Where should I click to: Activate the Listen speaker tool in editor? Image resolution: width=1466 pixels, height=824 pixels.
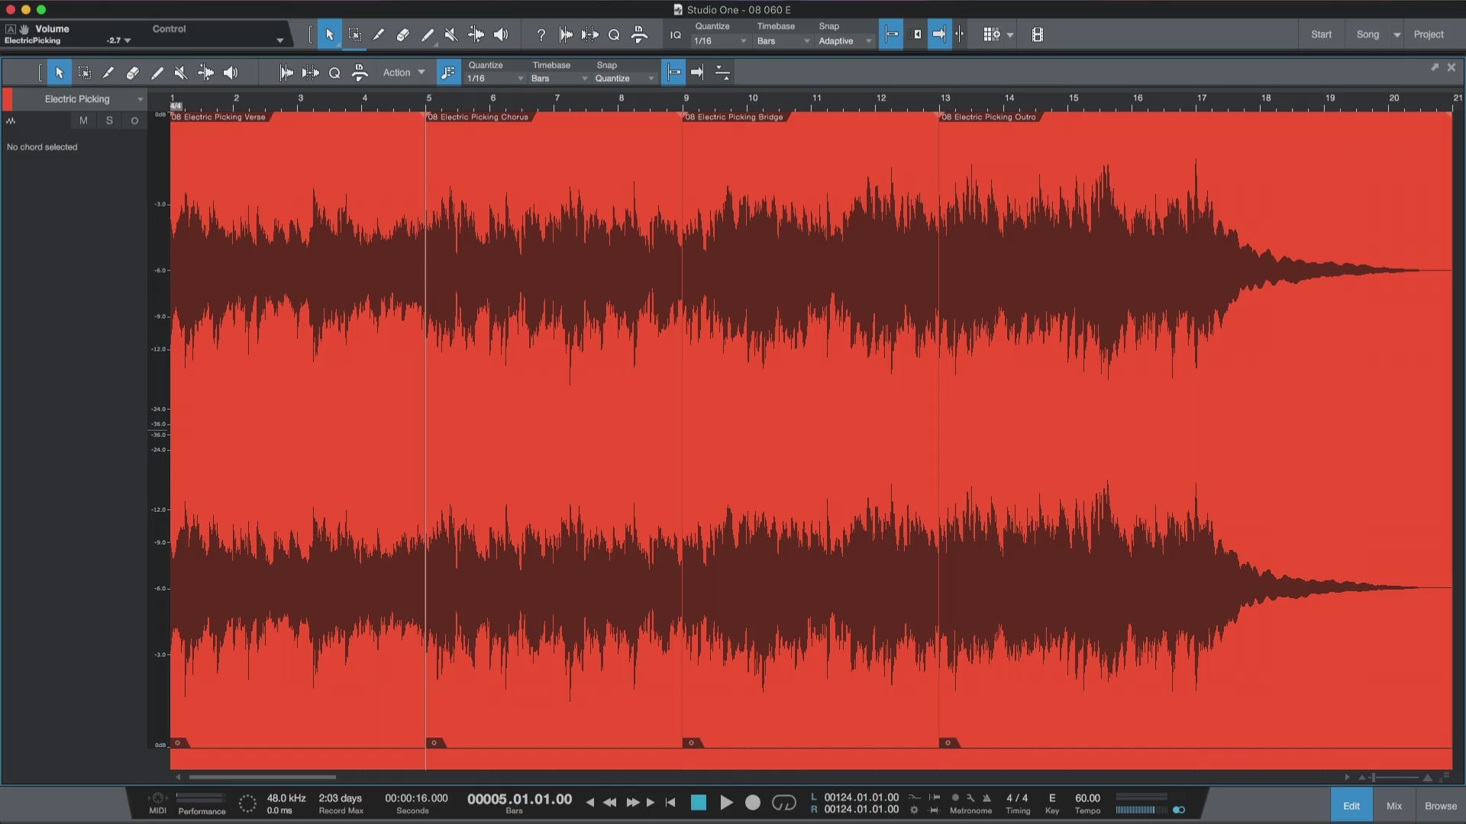(x=231, y=72)
